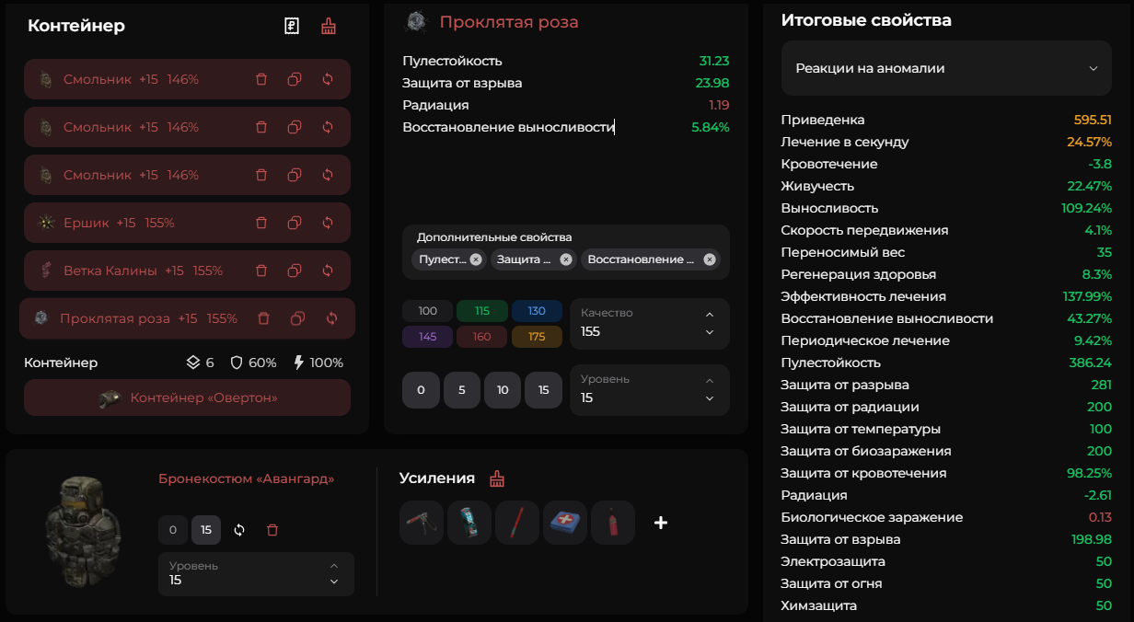Click the replace icon on Проклятая роза
Image resolution: width=1134 pixels, height=622 pixels.
[332, 318]
